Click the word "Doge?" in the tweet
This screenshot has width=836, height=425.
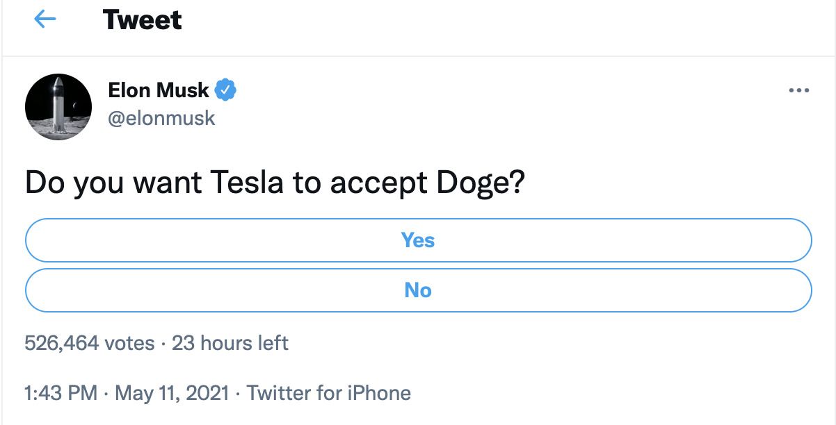[479, 182]
